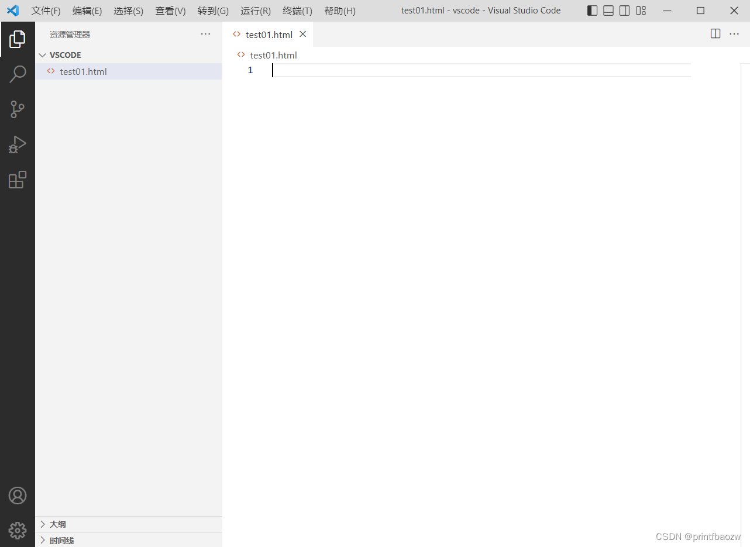750x547 pixels.
Task: Toggle the bottom panel layout icon
Action: (608, 11)
